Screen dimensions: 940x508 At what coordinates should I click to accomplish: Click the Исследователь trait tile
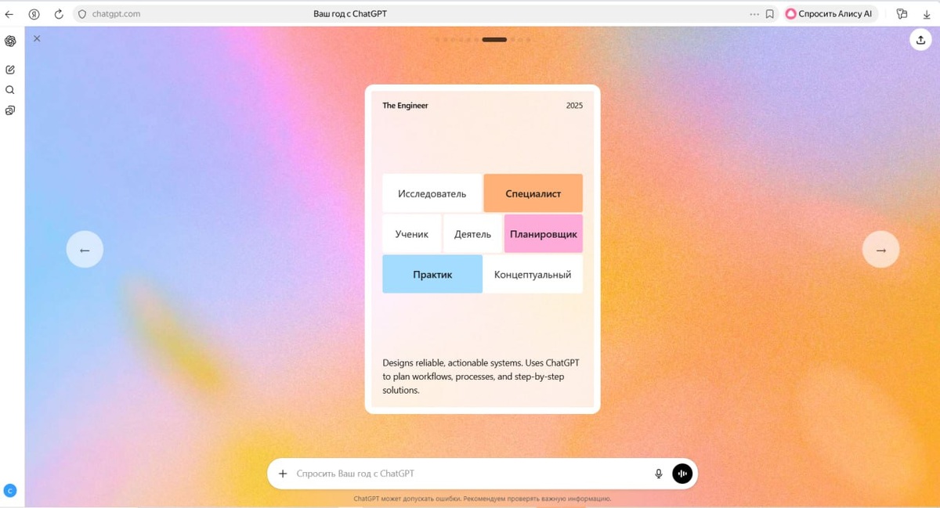pyautogui.click(x=432, y=193)
